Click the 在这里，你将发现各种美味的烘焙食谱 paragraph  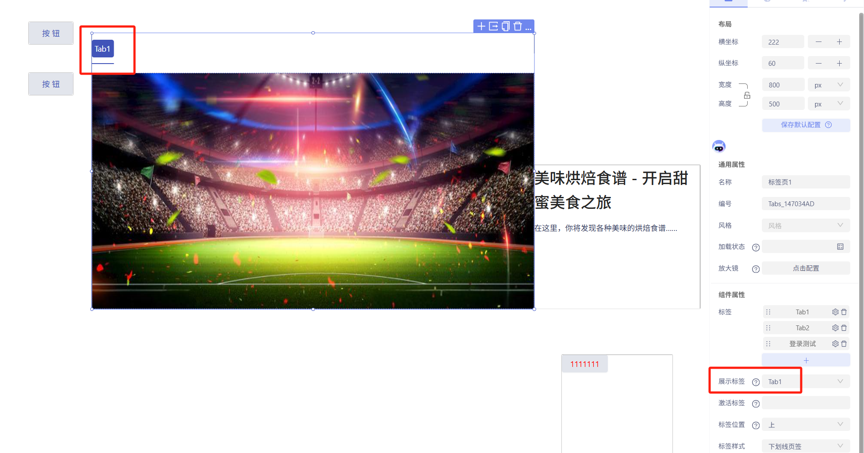(x=606, y=228)
